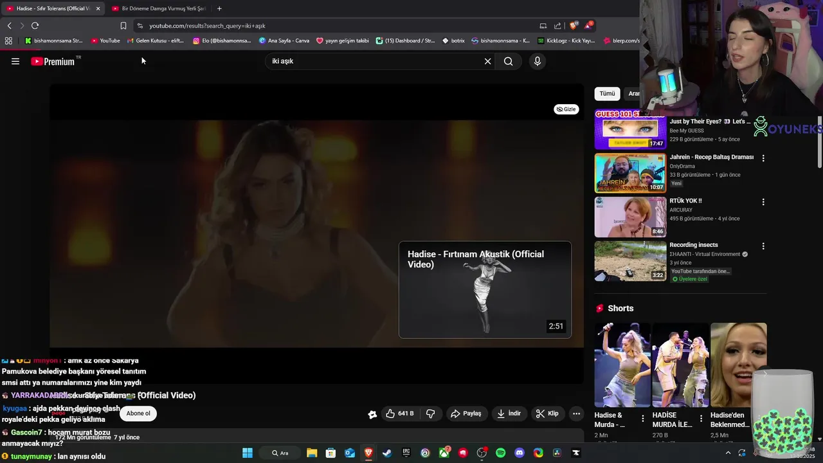823x463 pixels.
Task: Open more actions three-dot menu
Action: pos(577,413)
